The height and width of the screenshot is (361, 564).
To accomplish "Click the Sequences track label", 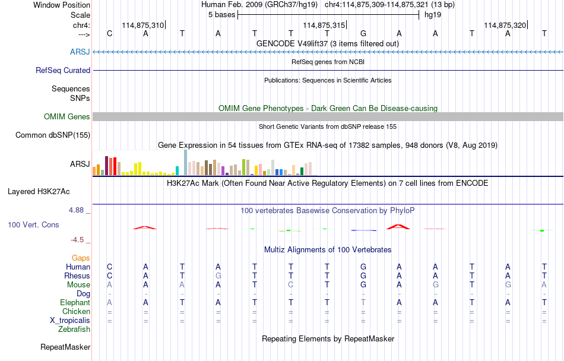I will (71, 88).
